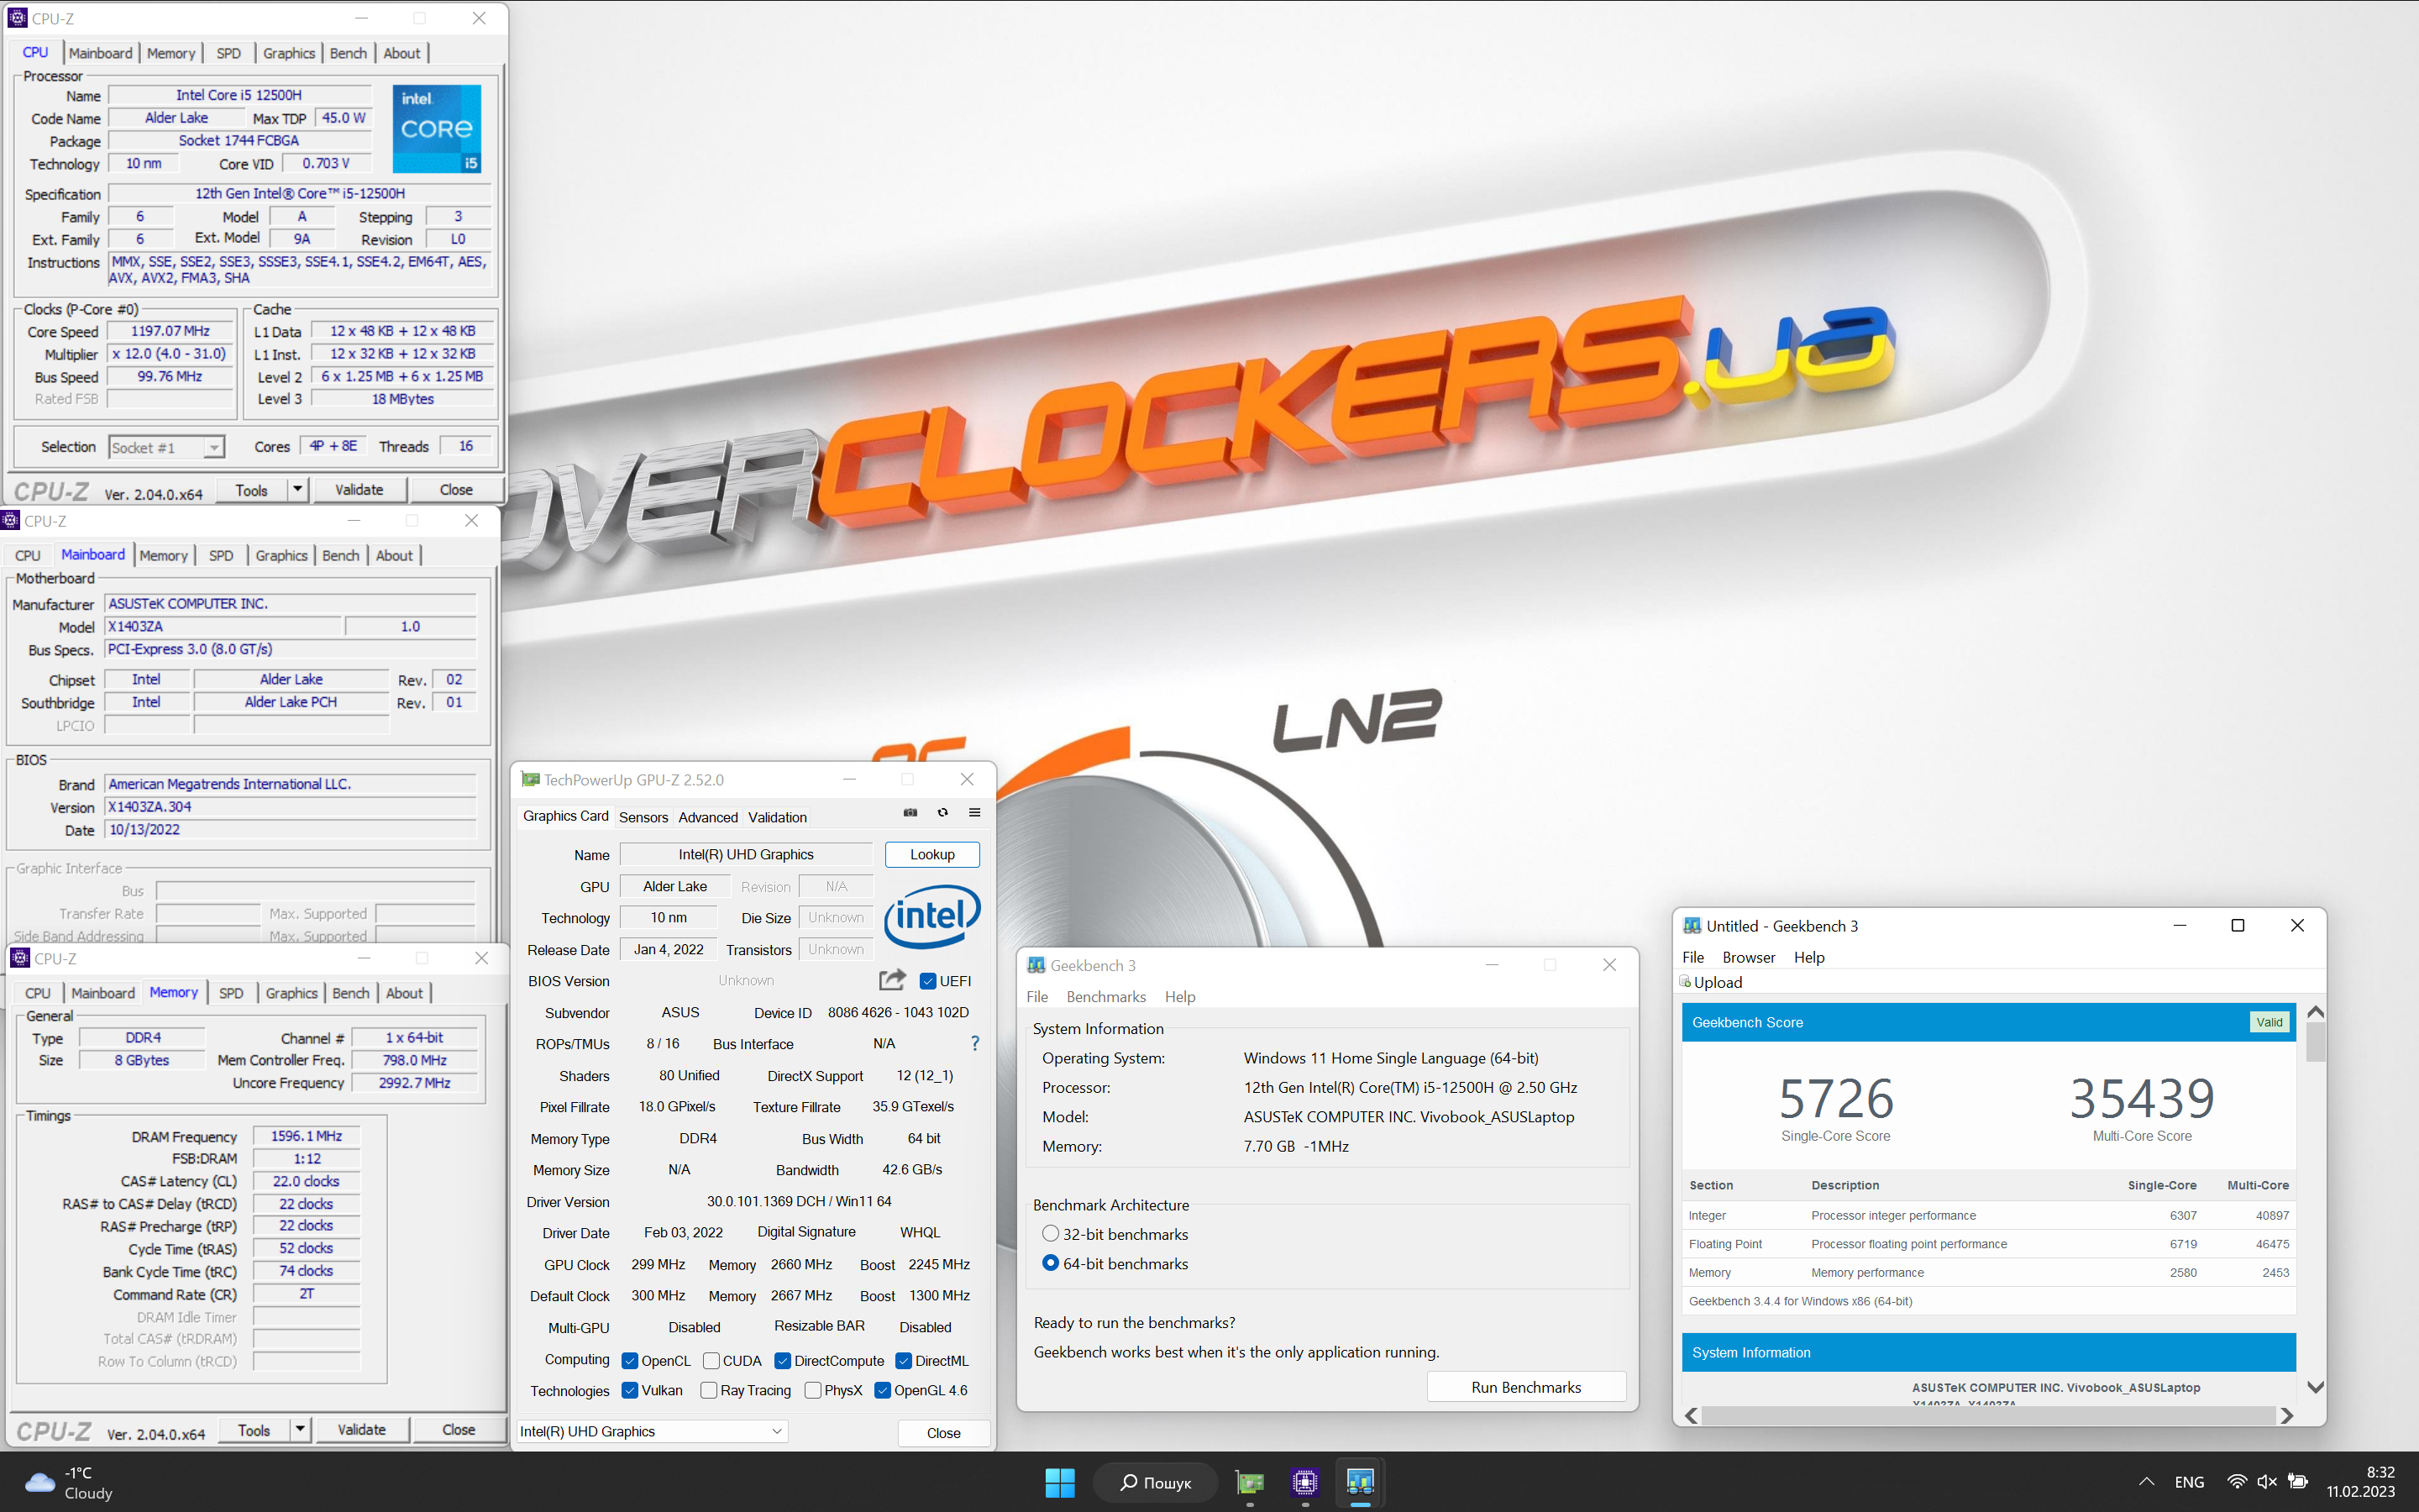The height and width of the screenshot is (1512, 2419).
Task: Toggle the DirectML checkbox
Action: (904, 1360)
